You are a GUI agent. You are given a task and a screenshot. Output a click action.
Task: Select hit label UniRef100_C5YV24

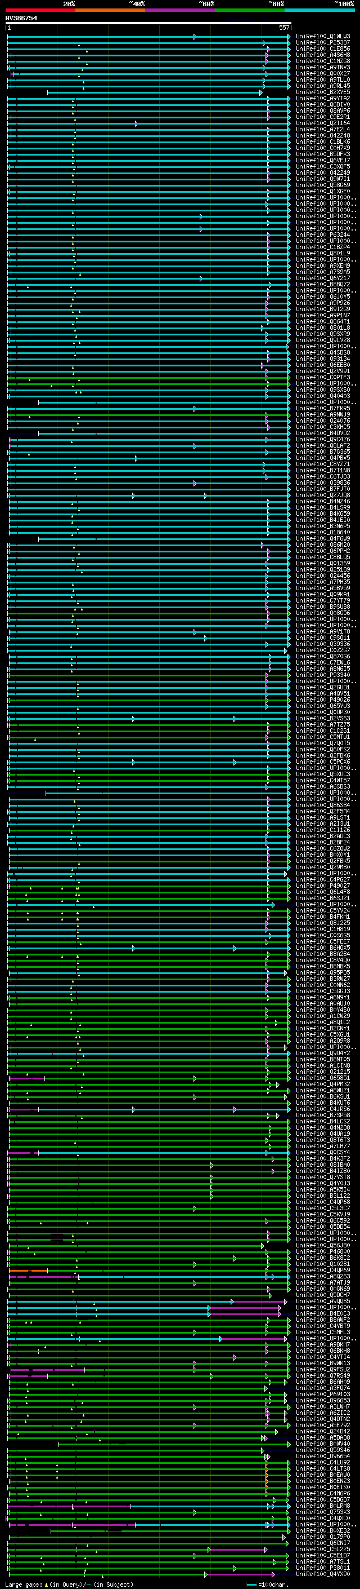pos(323,910)
